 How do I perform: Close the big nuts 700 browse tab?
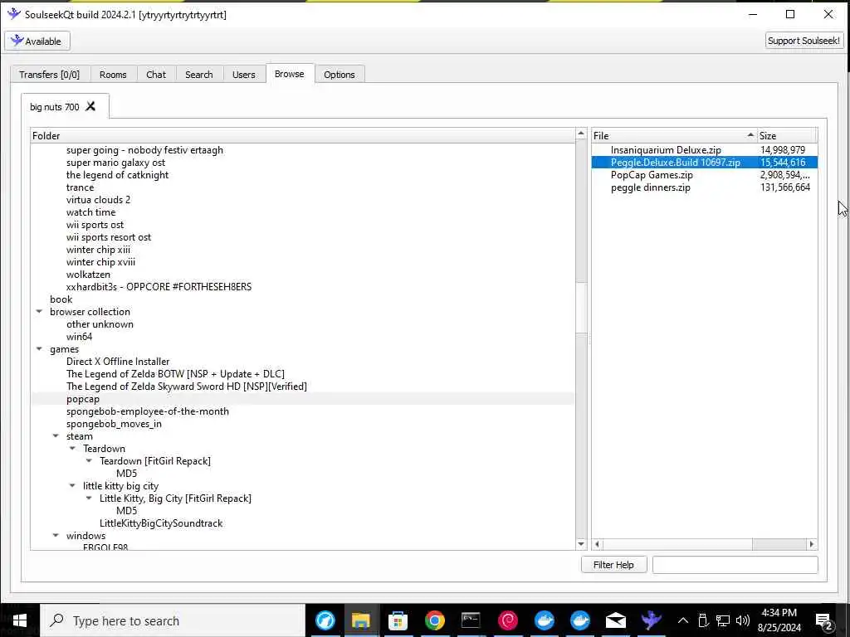tap(90, 106)
